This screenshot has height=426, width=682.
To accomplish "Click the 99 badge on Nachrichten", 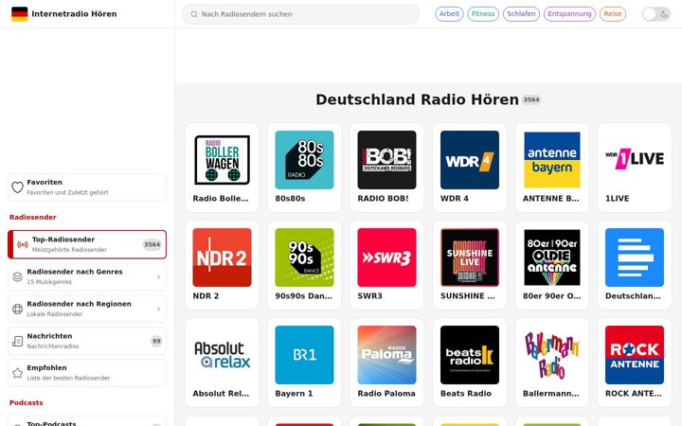I will coord(156,341).
